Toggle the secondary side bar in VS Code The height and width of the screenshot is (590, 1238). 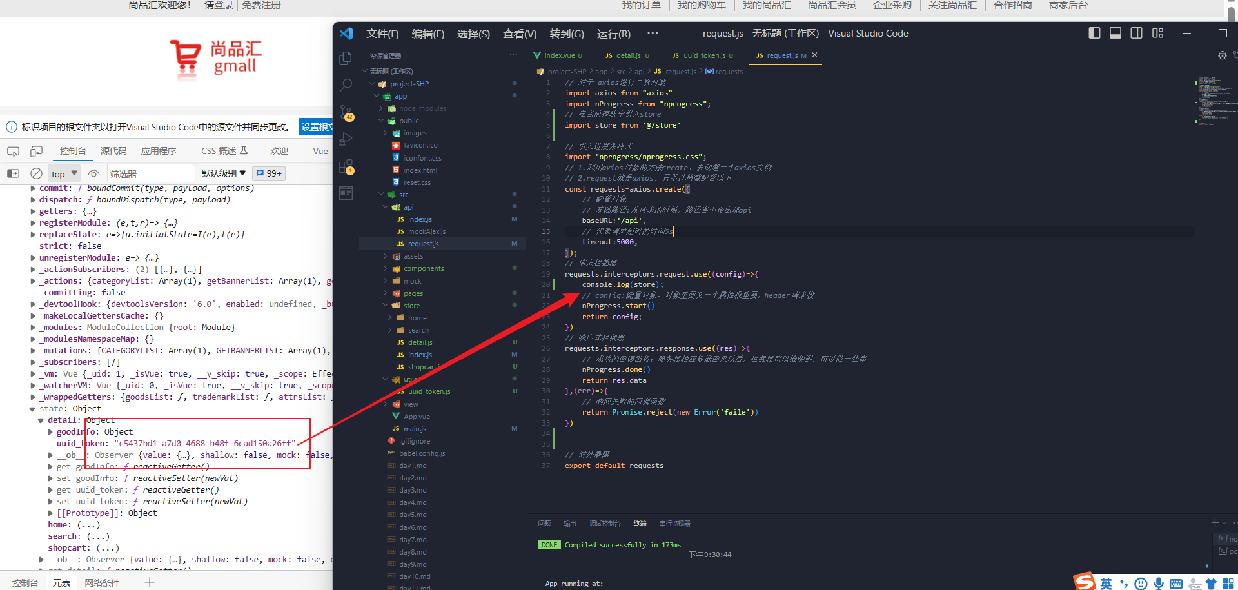pyautogui.click(x=1136, y=33)
